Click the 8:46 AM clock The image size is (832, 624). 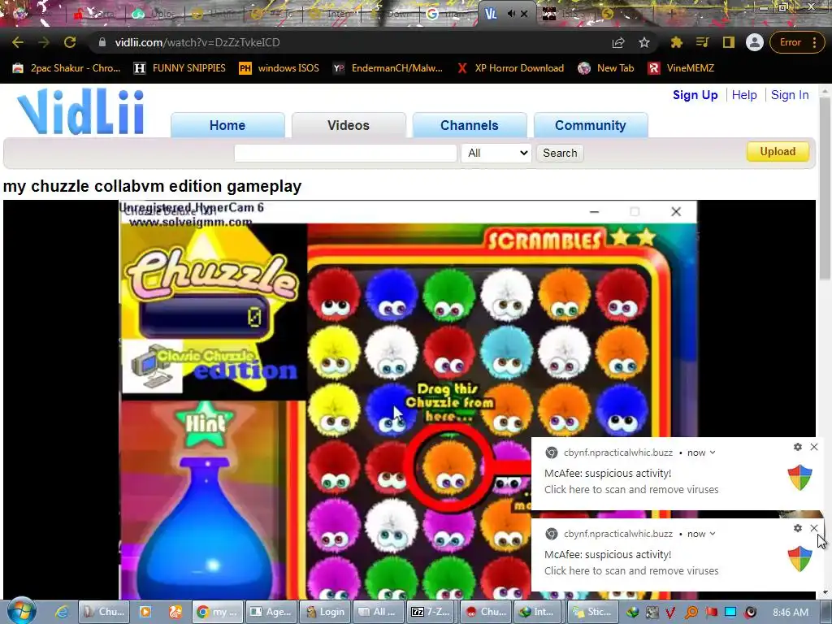click(791, 613)
